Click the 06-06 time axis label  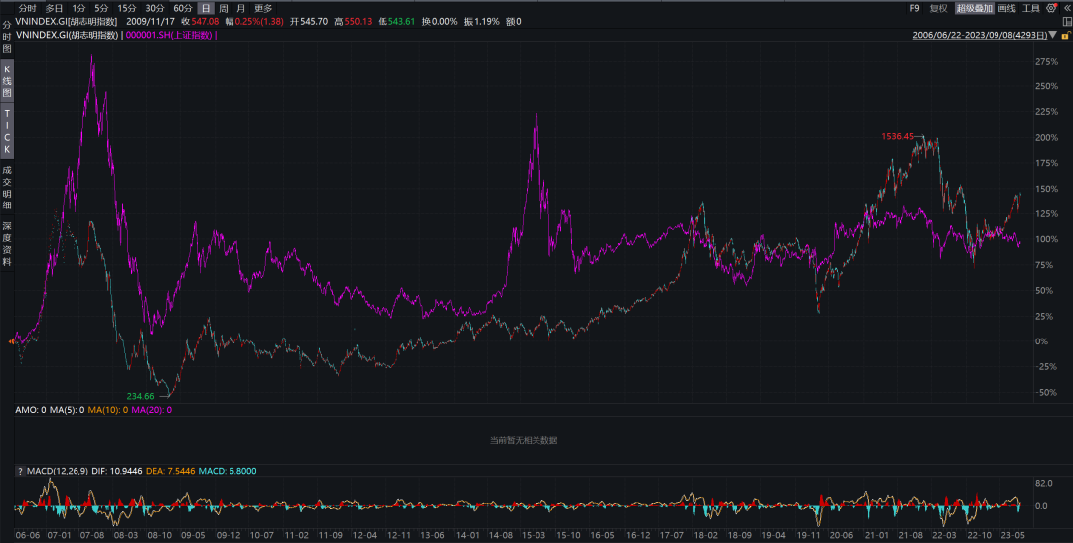[x=28, y=535]
